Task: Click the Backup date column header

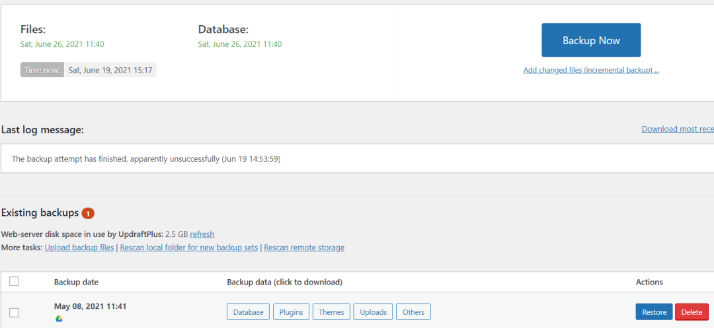Action: click(x=76, y=282)
